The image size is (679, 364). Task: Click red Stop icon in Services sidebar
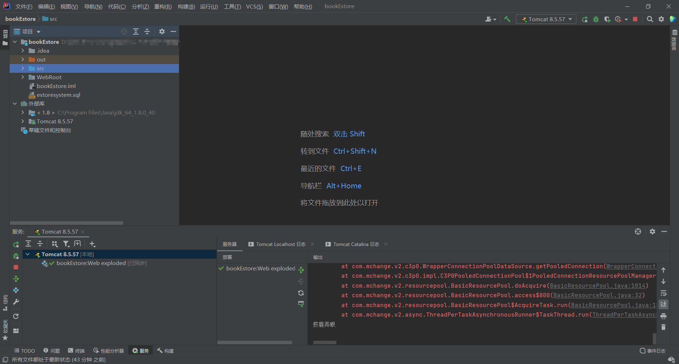click(16, 267)
